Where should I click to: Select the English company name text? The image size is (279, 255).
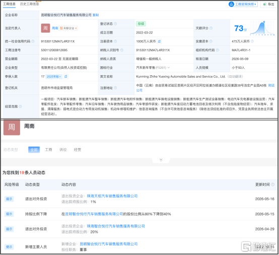181,77
